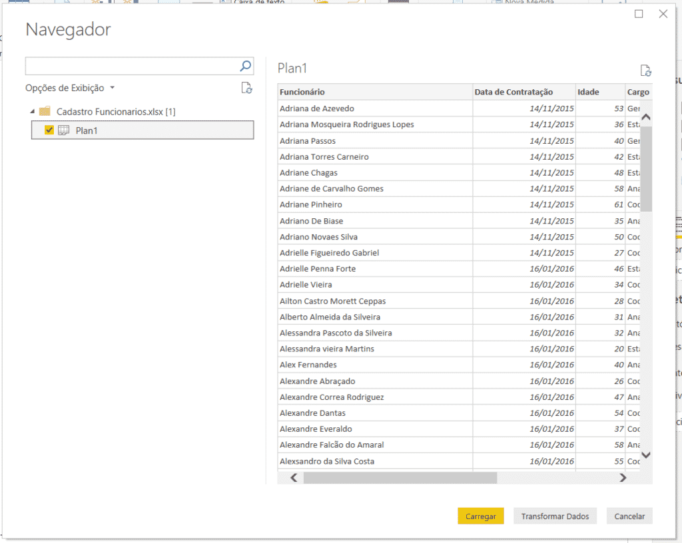Click the down arrow on the vertical scrollbar
This screenshot has height=543, width=682.
645,454
